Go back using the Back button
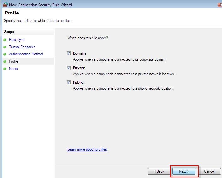Screen dimensions: 222x178 point(159,171)
